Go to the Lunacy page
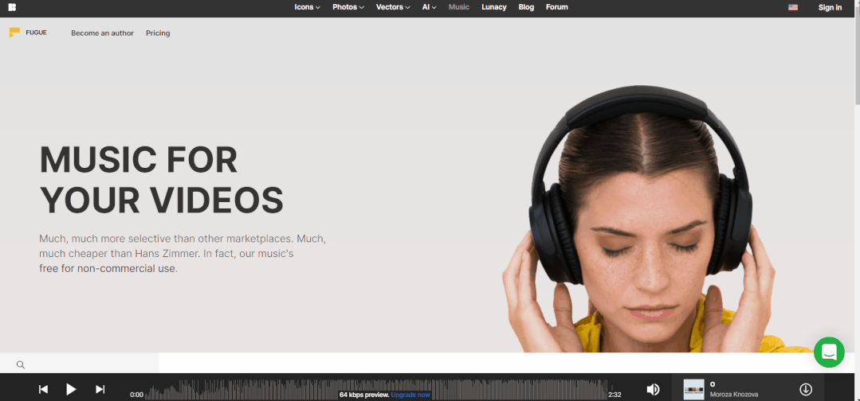 [493, 7]
